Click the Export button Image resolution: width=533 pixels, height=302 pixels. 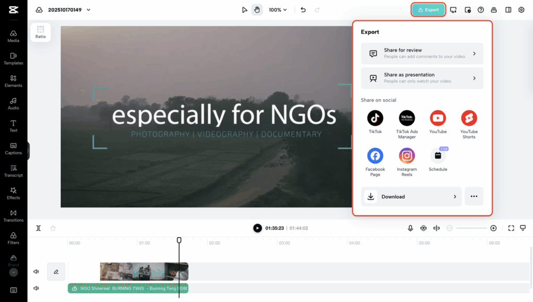point(428,10)
